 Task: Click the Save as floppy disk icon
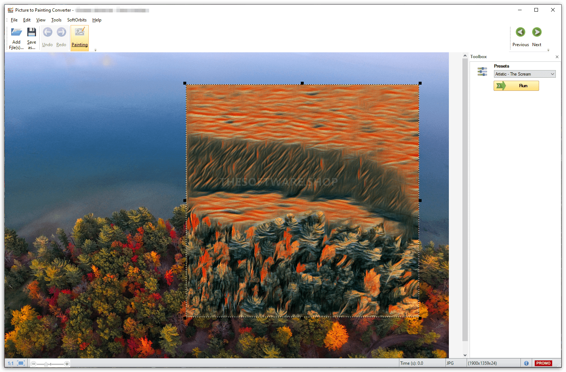click(32, 32)
